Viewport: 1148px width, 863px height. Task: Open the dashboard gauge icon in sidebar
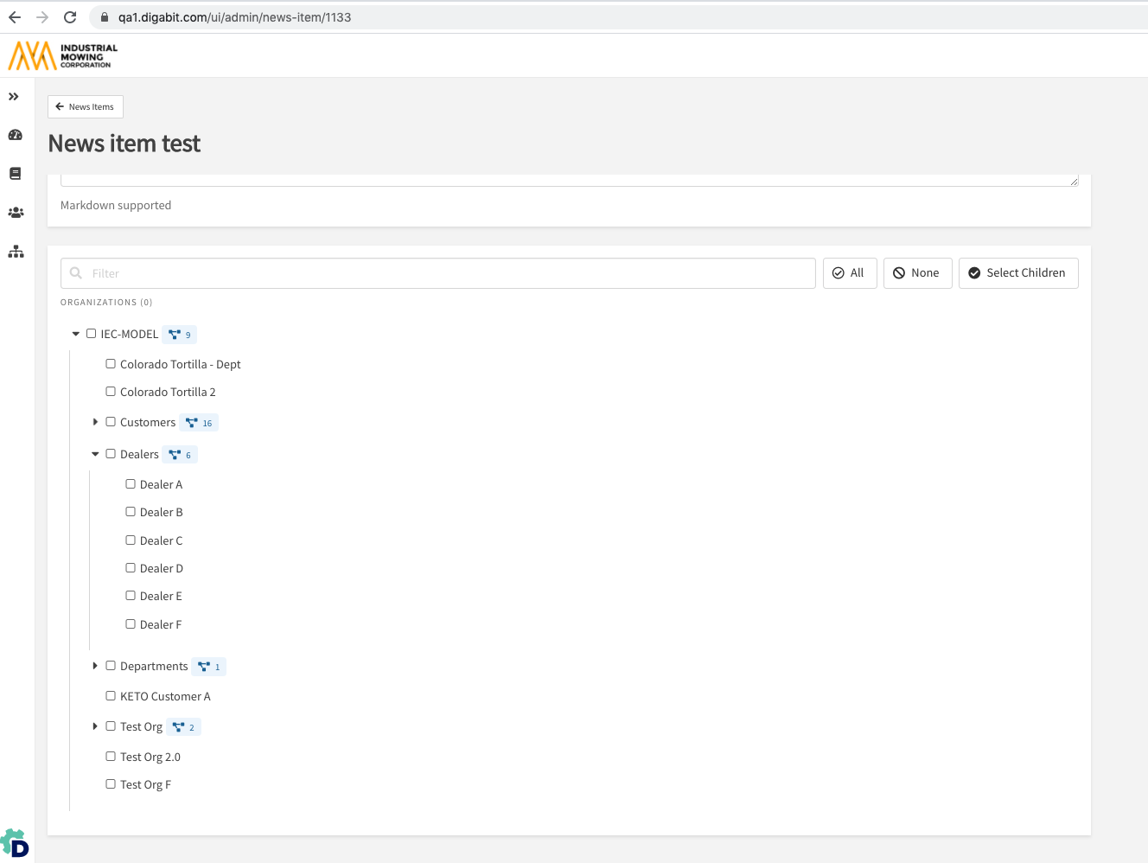tap(16, 135)
